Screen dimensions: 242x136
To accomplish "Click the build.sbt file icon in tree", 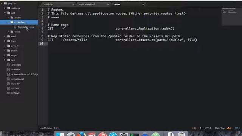I will coord(9,83).
